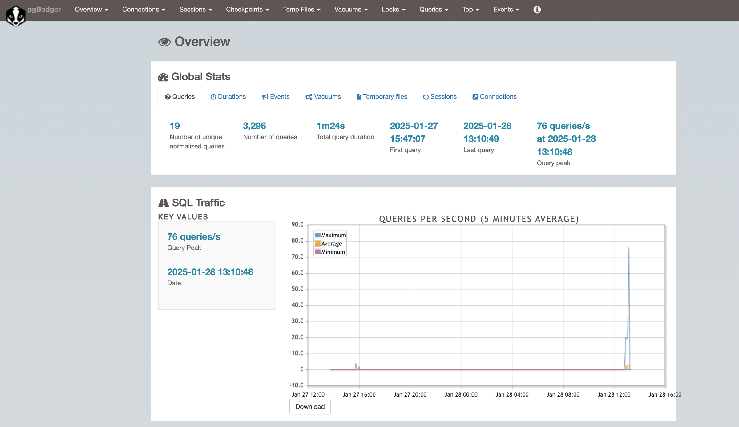Image resolution: width=739 pixels, height=427 pixels.
Task: Click the Download button below the chart
Action: (310, 406)
